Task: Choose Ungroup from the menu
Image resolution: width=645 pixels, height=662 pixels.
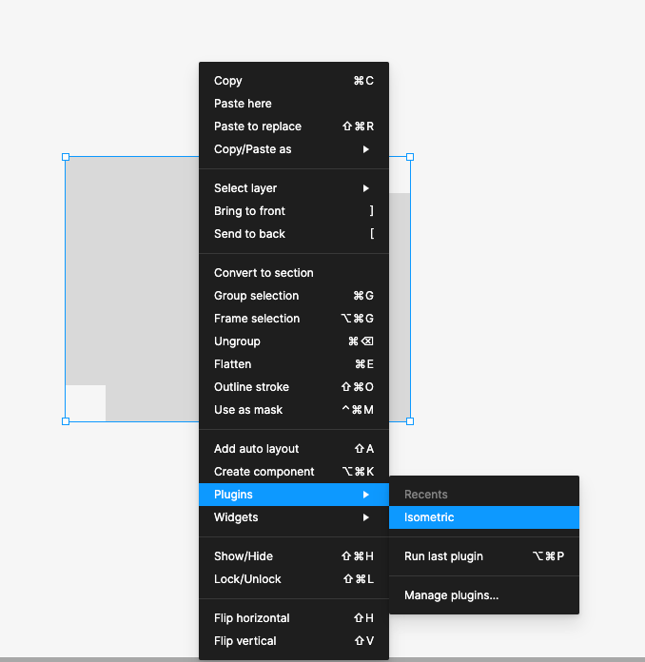Action: (x=294, y=341)
